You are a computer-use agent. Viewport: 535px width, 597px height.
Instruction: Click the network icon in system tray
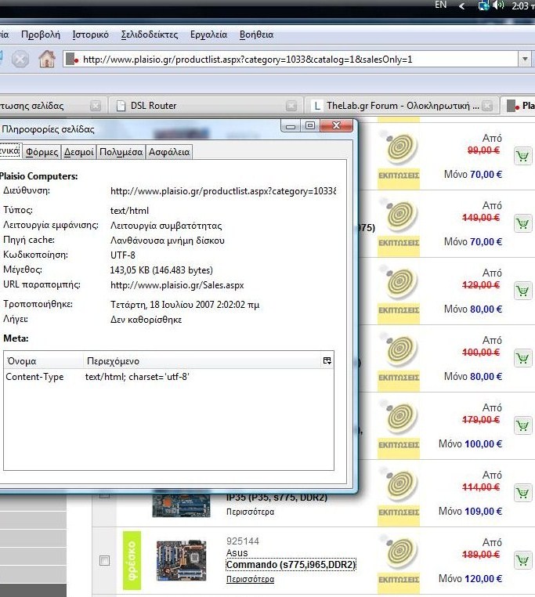point(484,5)
